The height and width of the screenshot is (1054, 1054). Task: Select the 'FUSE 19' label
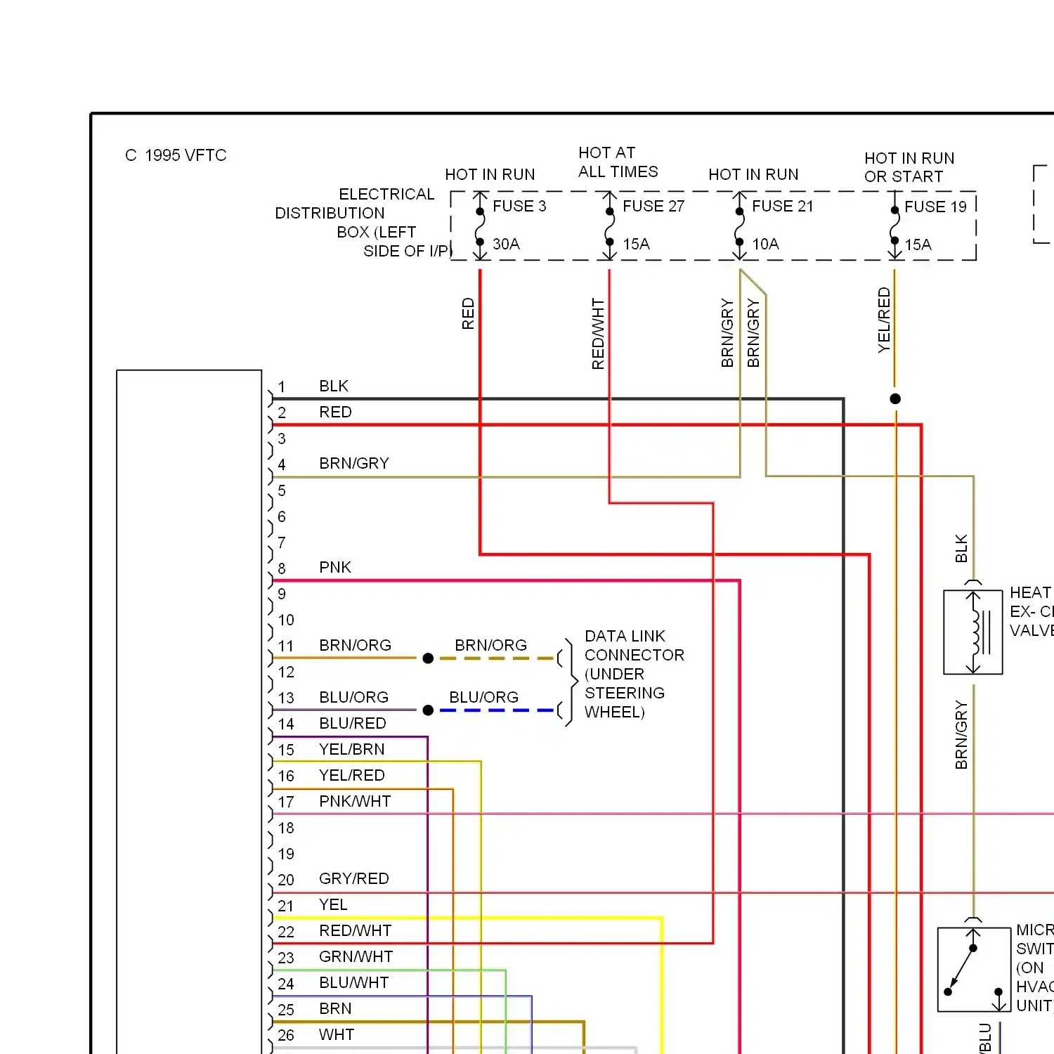click(935, 207)
